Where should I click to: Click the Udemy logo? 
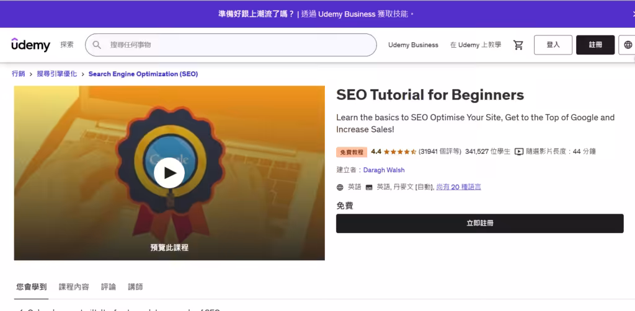31,45
